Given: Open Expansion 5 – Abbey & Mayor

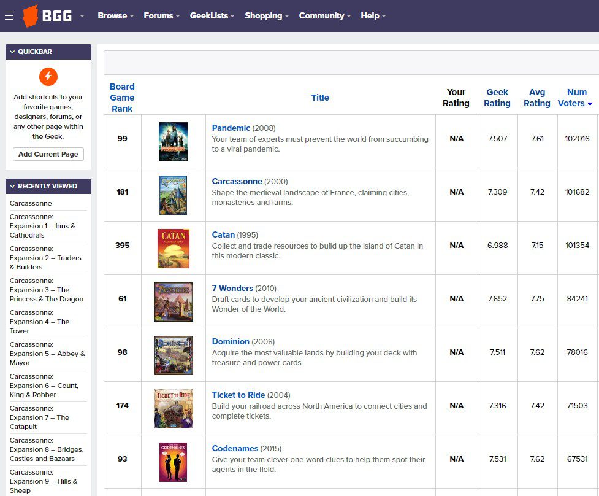Looking at the screenshot, I should point(47,354).
